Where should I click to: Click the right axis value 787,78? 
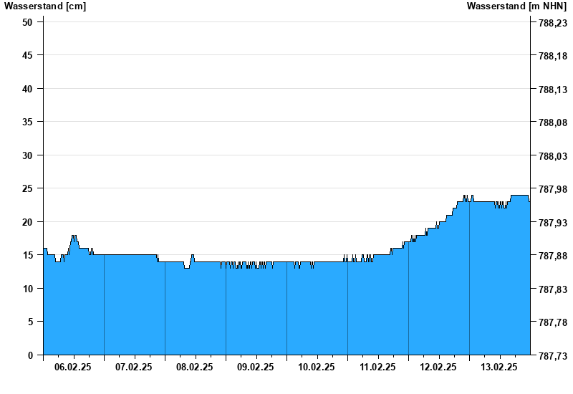click(553, 323)
